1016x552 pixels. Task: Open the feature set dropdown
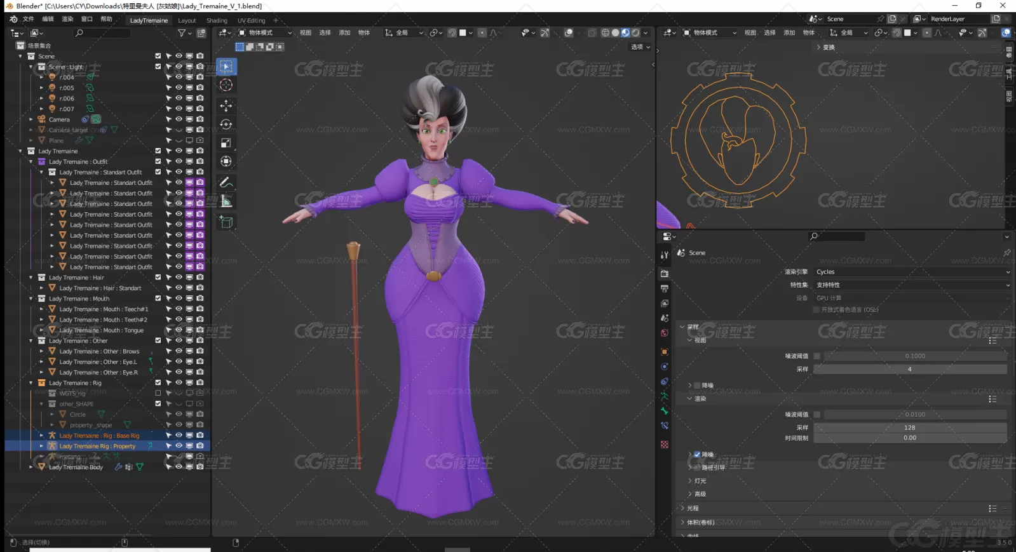(912, 285)
